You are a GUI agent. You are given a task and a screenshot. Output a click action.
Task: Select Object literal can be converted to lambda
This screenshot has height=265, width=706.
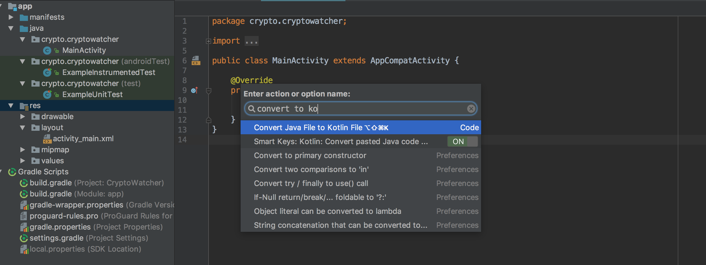pos(327,211)
